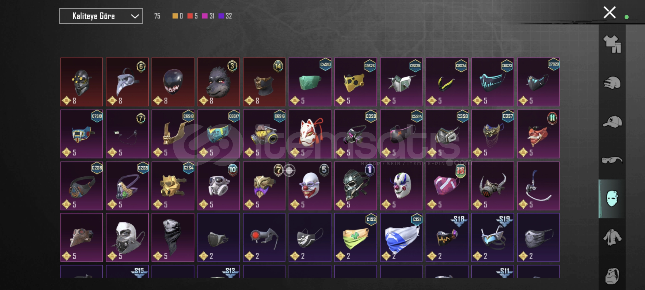This screenshot has width=645, height=290.
Task: Pick the red oni demon mask
Action: point(538,134)
